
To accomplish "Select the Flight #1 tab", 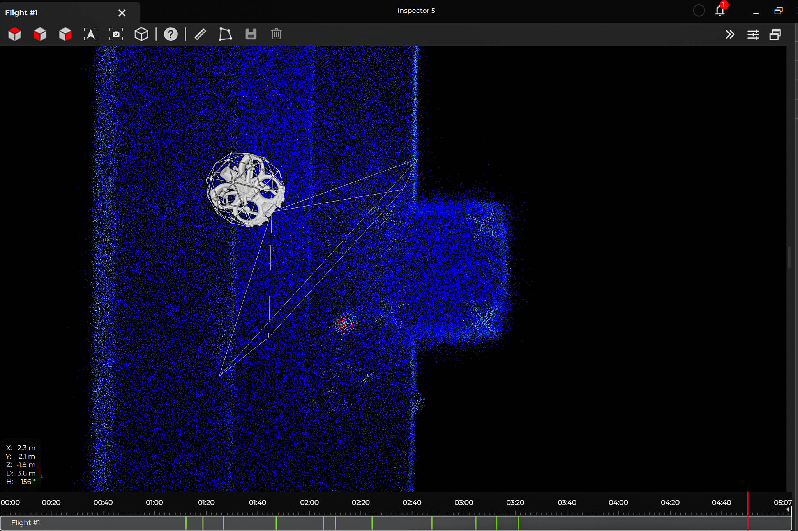I will coord(22,12).
